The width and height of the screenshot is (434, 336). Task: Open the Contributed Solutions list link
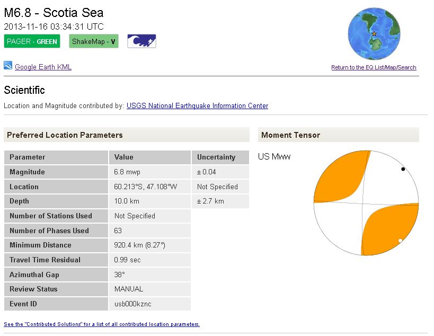pos(102,324)
